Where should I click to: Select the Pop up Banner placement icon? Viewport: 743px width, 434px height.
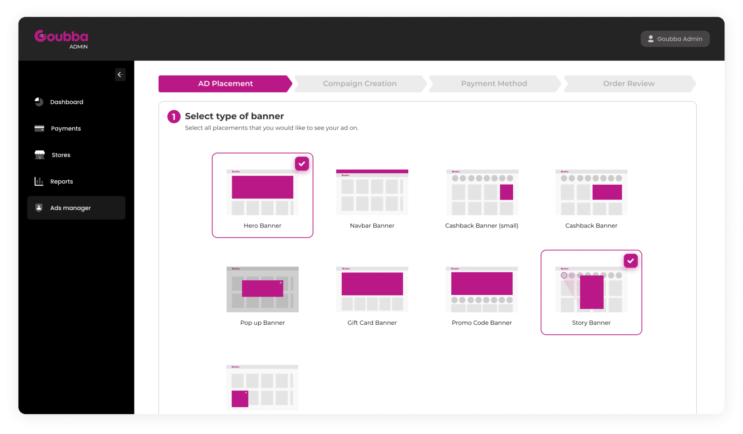pyautogui.click(x=262, y=289)
